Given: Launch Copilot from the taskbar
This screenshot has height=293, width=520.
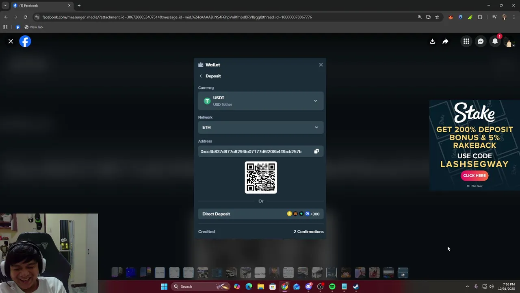Looking at the screenshot, I should pos(237,286).
